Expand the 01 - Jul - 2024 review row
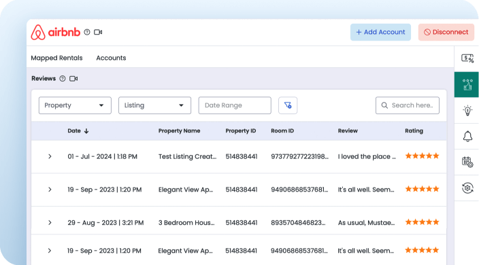Image resolution: width=479 pixels, height=265 pixels. tap(50, 156)
